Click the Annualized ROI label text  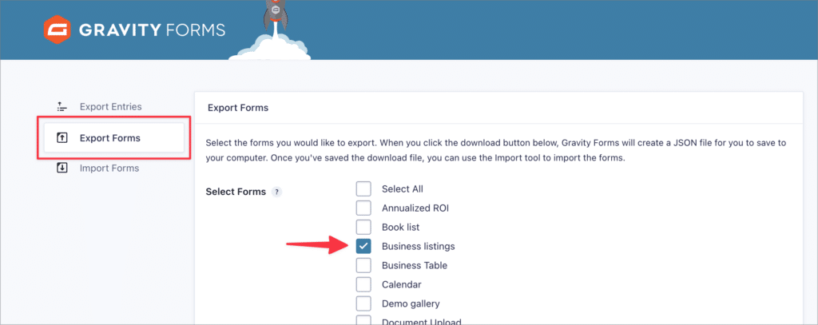point(415,208)
